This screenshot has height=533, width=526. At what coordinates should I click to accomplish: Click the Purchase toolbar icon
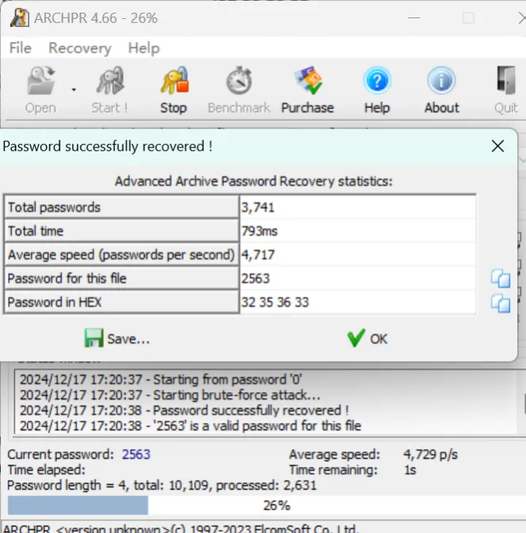[307, 82]
